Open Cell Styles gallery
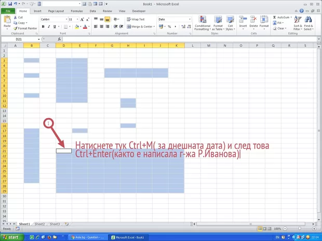Image resolution: width=322 pixels, height=241 pixels. pos(230,23)
